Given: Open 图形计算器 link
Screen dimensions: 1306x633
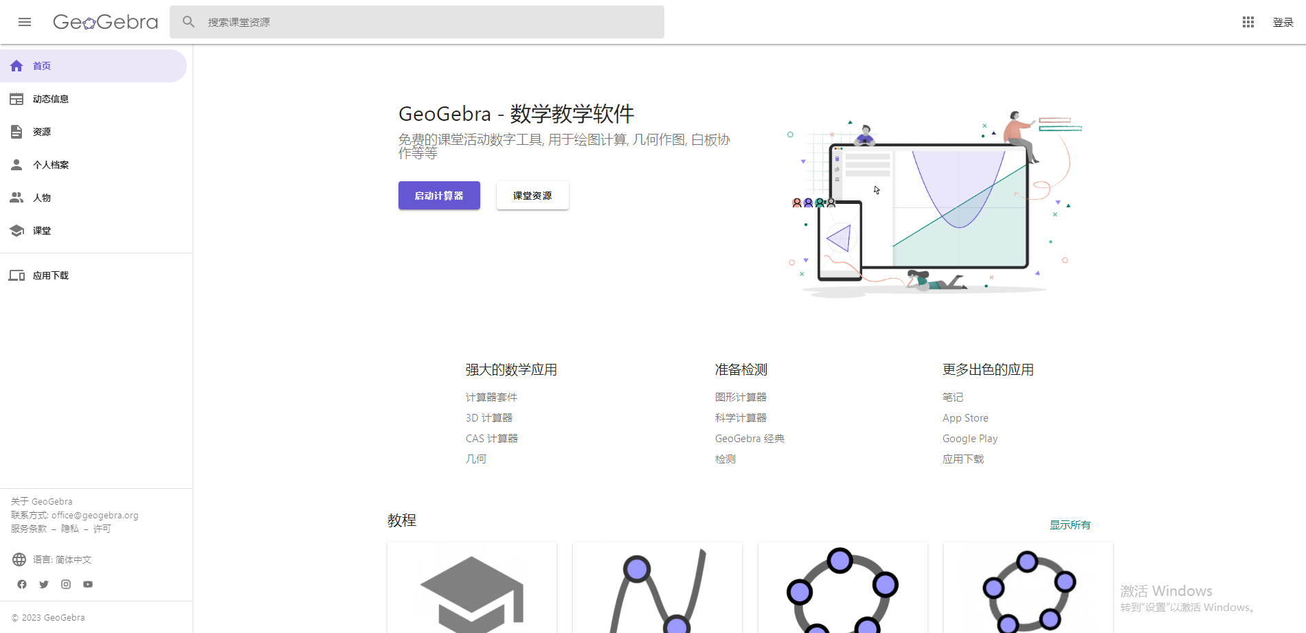Looking at the screenshot, I should coord(741,398).
